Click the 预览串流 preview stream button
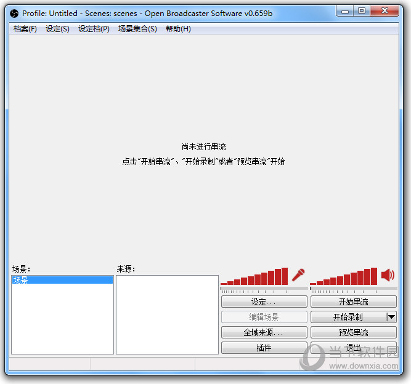Image resolution: width=411 pixels, height=384 pixels. (x=353, y=332)
